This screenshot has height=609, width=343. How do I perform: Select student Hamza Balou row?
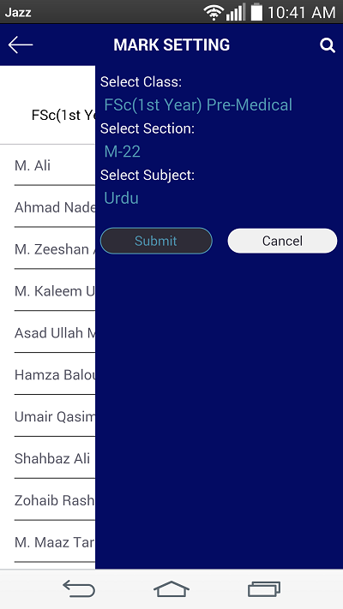click(54, 375)
